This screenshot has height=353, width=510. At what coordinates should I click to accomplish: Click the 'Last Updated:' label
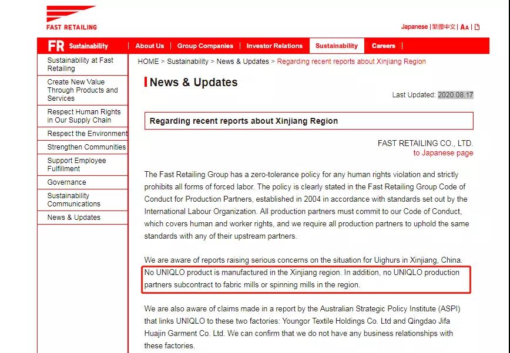(x=414, y=95)
